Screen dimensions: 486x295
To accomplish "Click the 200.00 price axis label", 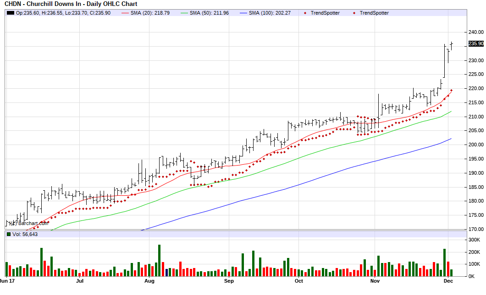I will click(476, 145).
